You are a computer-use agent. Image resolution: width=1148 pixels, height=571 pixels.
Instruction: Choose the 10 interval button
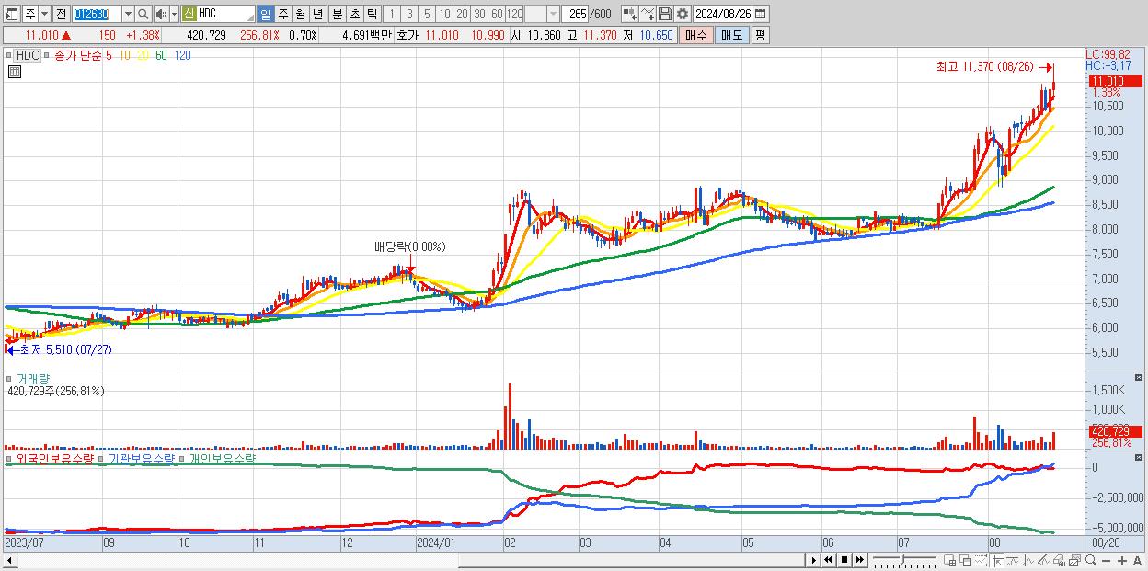444,14
